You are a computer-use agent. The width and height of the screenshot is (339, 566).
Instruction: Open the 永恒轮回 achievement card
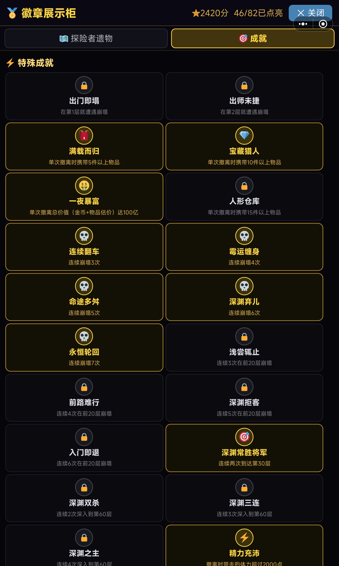tap(84, 348)
